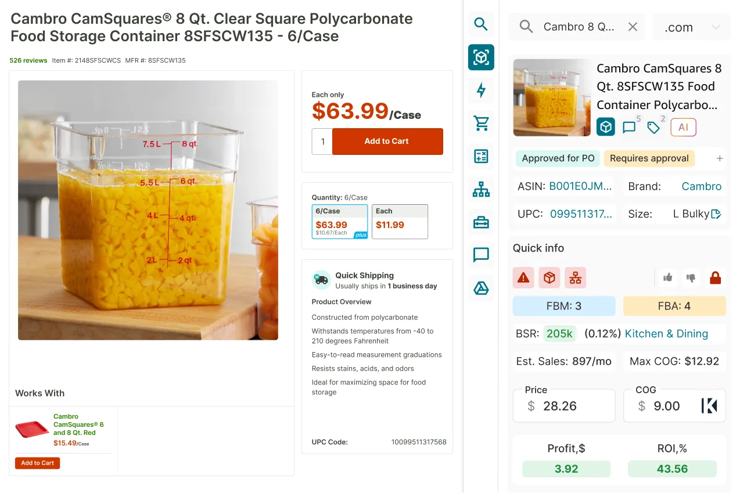
Task: Click the plus to add a tag
Action: coord(720,158)
